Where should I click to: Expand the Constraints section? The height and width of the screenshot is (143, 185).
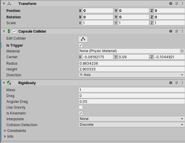pos(5,131)
